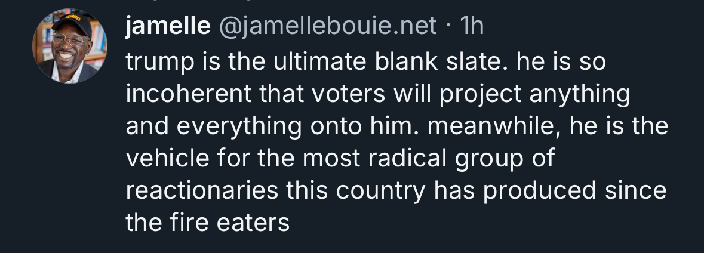Open jamelle's profile picture avatar
704x253 pixels.
pos(70,46)
